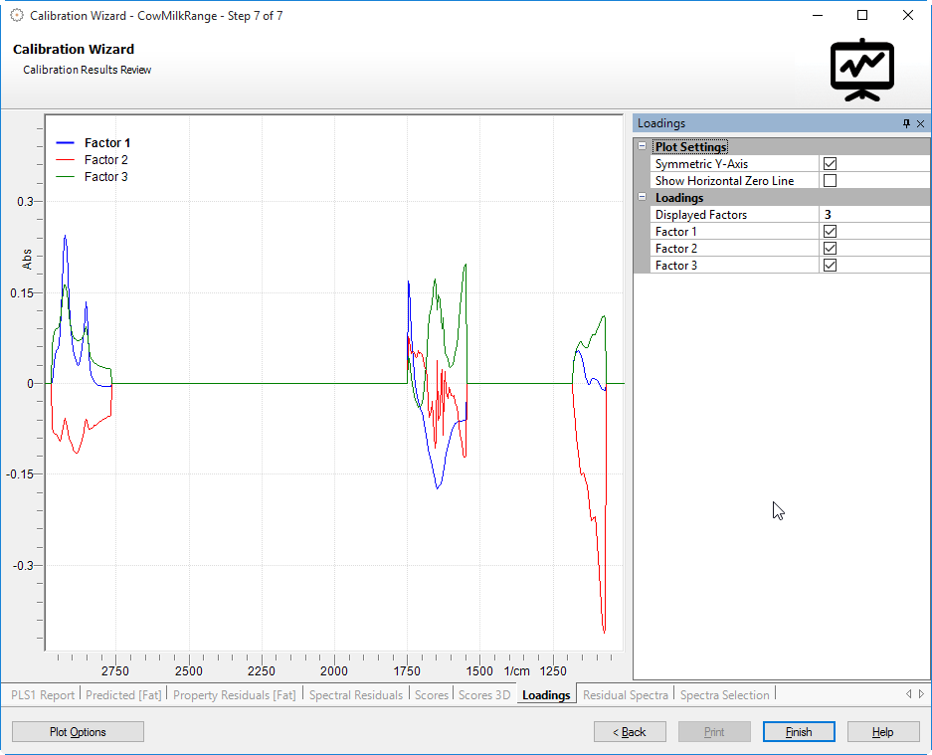This screenshot has height=755, width=932.
Task: Pin the Loadings panel
Action: [906, 123]
